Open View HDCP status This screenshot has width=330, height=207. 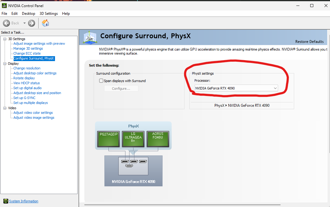pyautogui.click(x=27, y=83)
